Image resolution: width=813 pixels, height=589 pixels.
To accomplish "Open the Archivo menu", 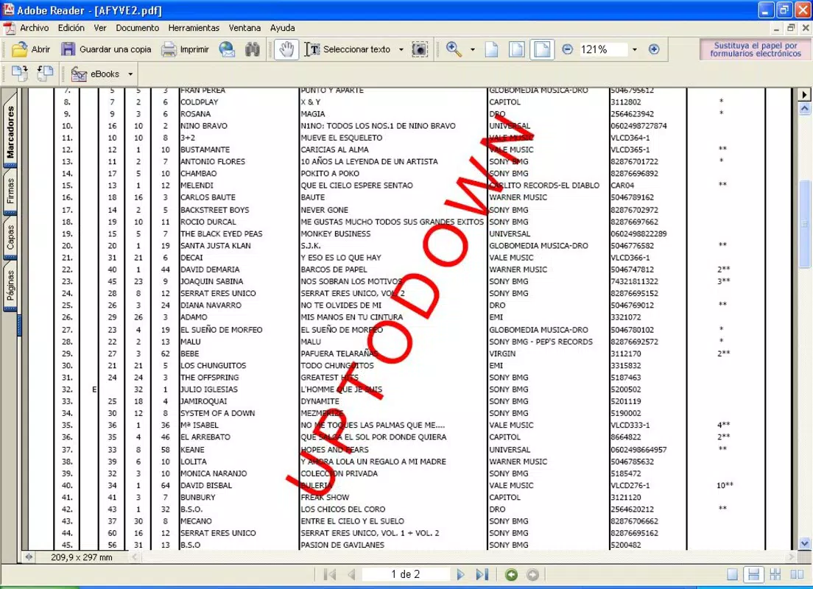I will click(34, 28).
